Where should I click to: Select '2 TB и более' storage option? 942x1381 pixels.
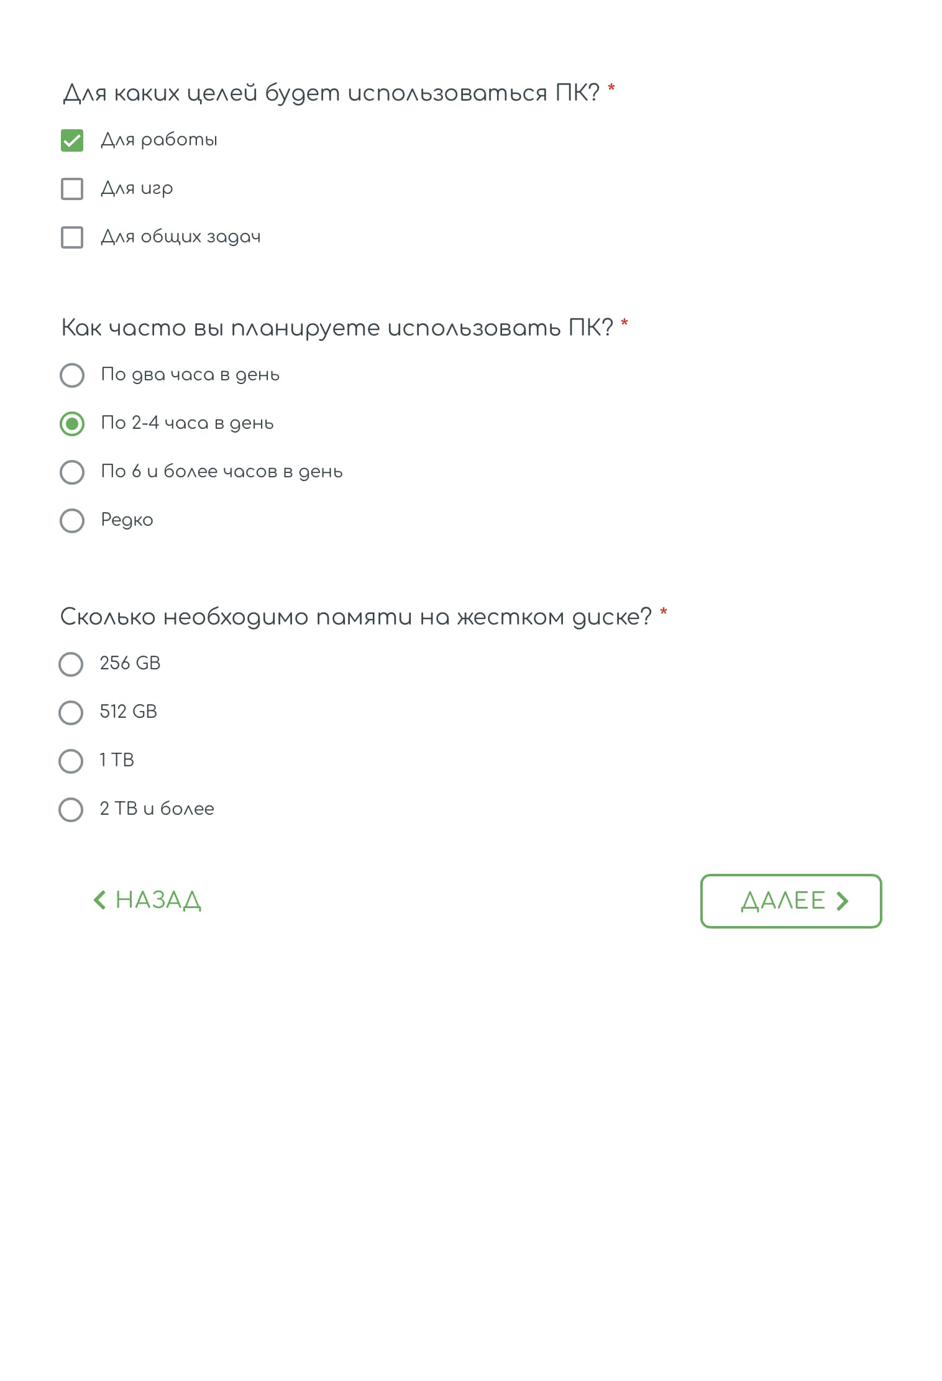(x=70, y=809)
